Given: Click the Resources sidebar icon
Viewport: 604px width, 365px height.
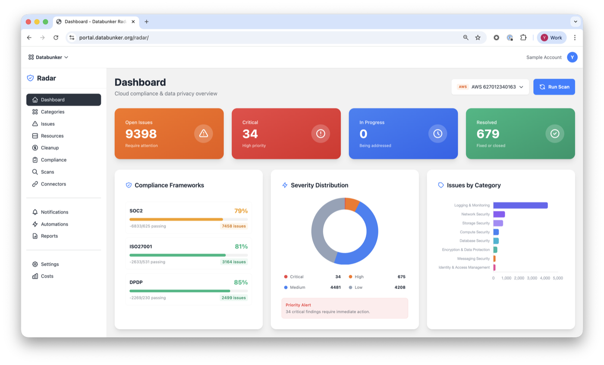Looking at the screenshot, I should click(35, 135).
